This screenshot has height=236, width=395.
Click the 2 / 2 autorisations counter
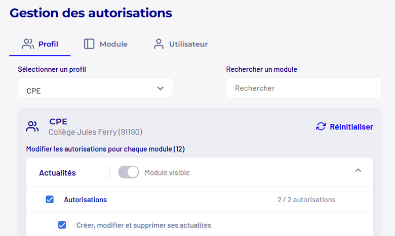[306, 200]
